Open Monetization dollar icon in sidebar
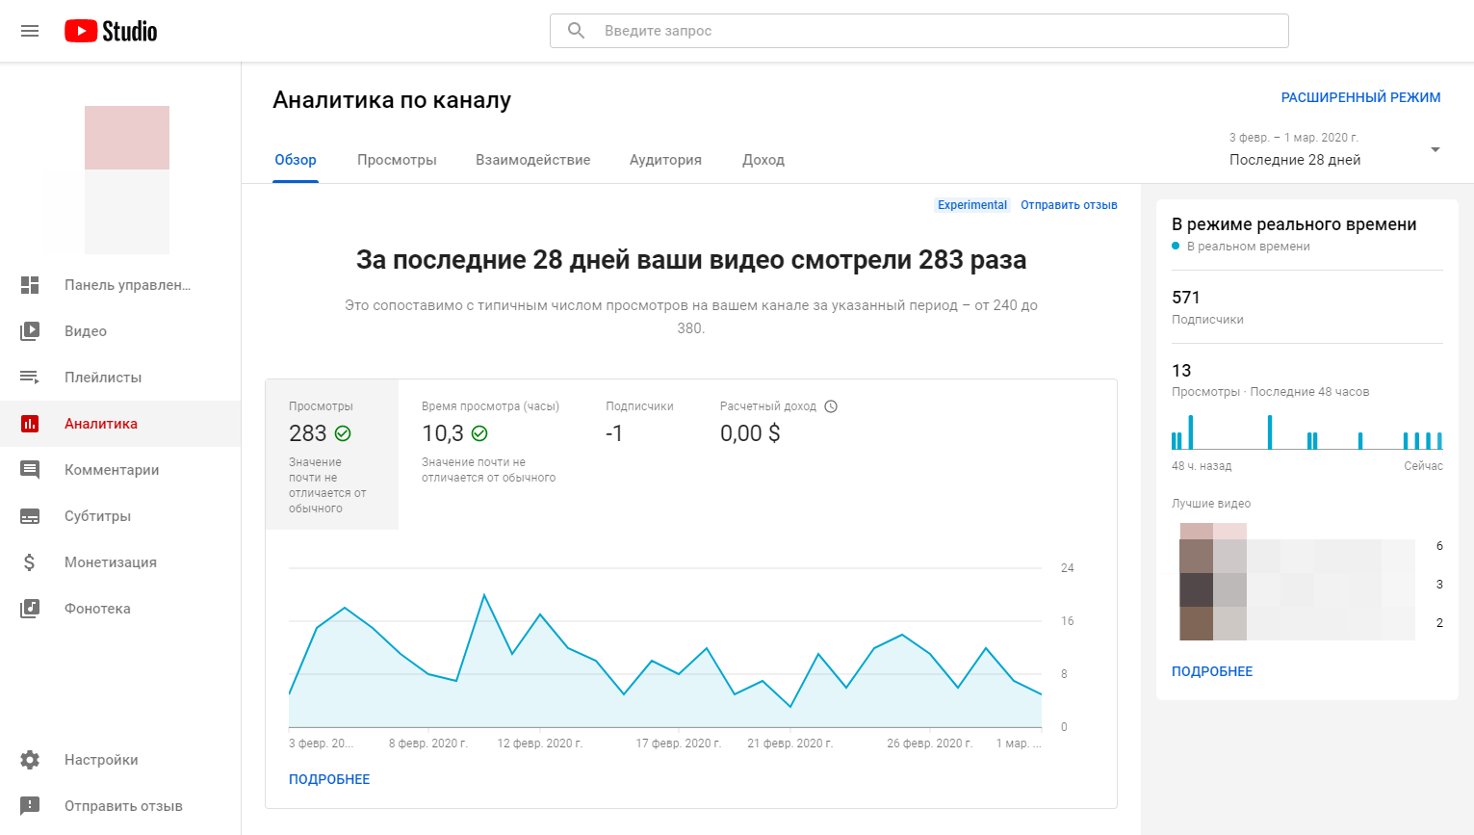The width and height of the screenshot is (1474, 835). [30, 562]
